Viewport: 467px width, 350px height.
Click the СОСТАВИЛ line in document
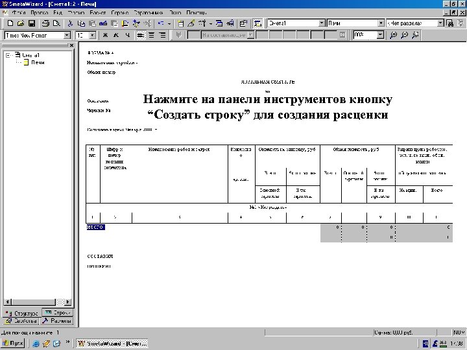click(100, 256)
